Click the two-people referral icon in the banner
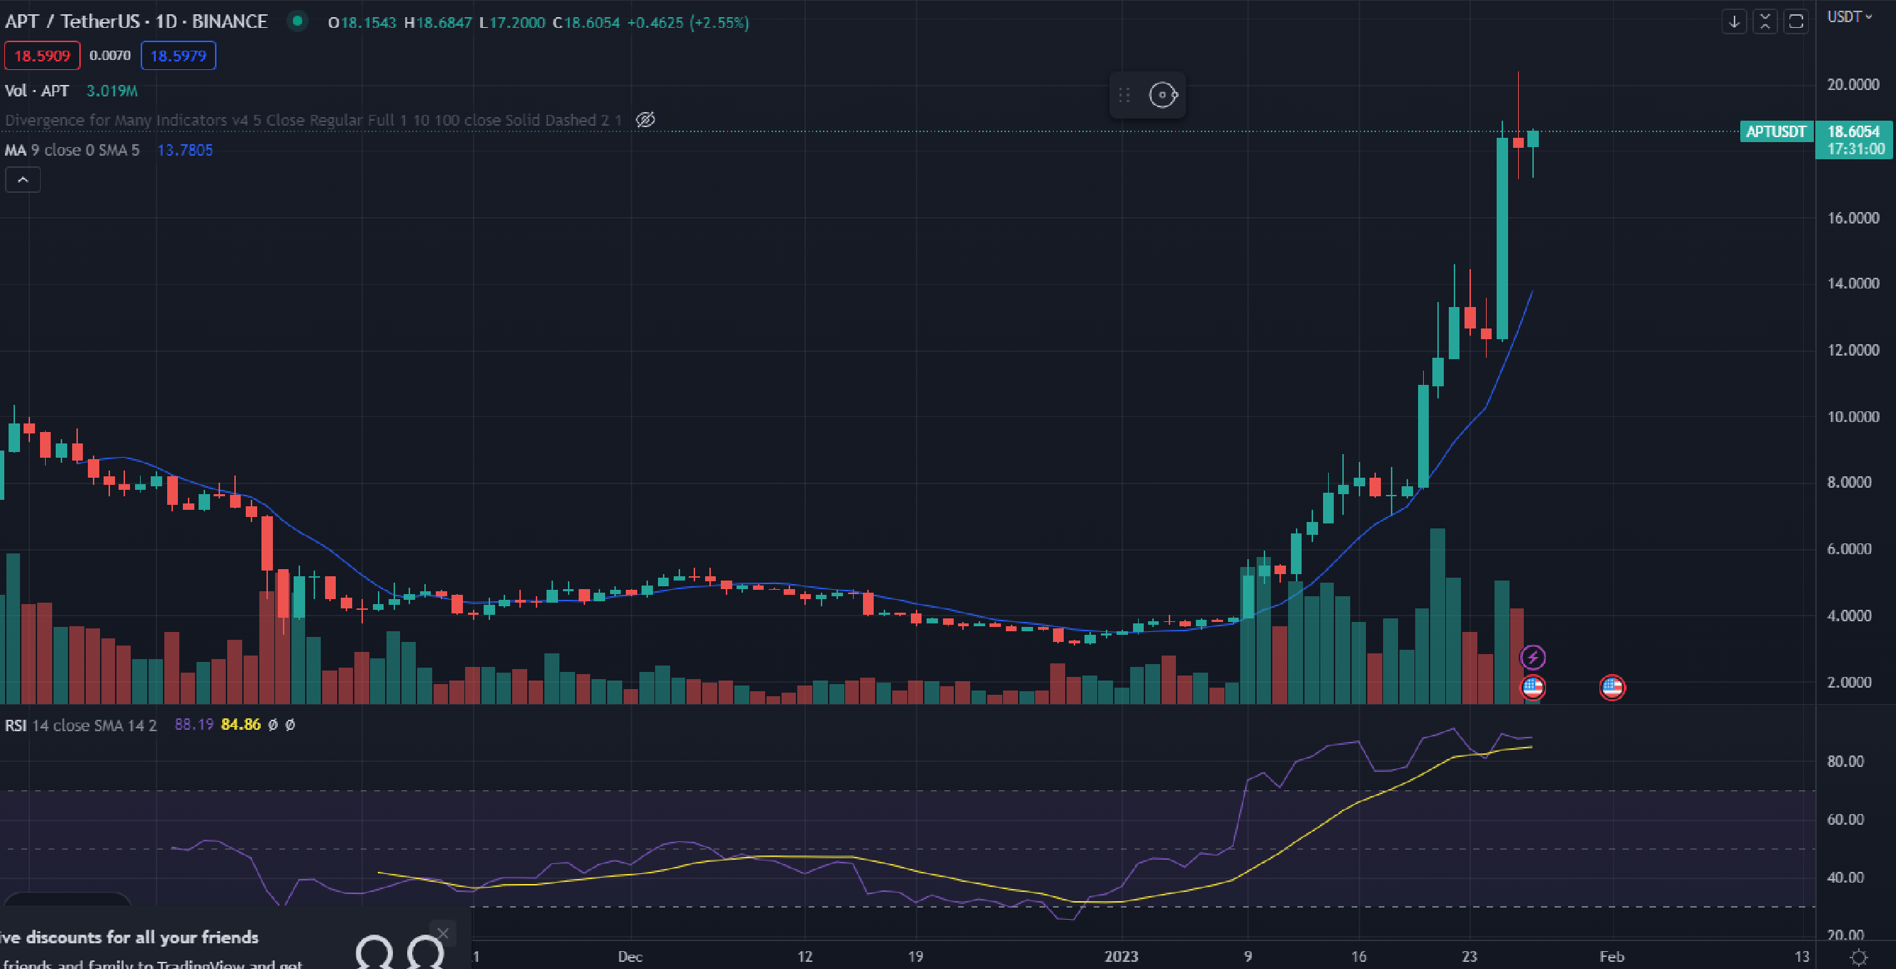This screenshot has width=1896, height=969. (399, 951)
